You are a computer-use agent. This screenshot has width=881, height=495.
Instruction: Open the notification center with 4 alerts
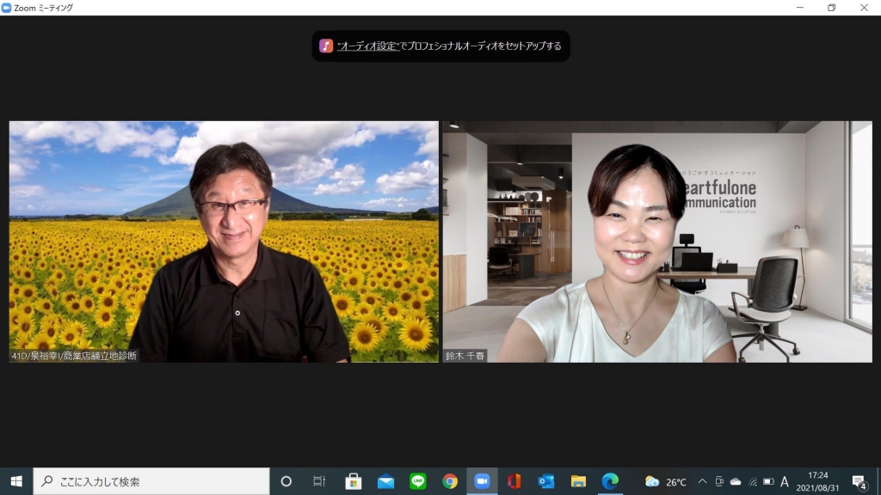pyautogui.click(x=859, y=481)
